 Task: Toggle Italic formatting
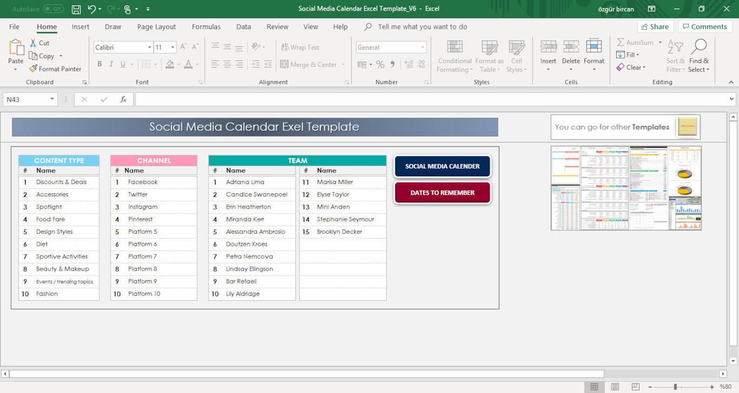coord(111,64)
